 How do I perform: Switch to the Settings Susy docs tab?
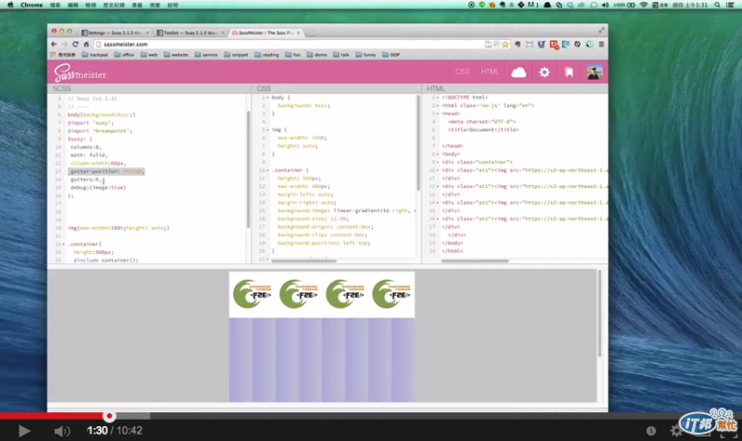pos(115,32)
